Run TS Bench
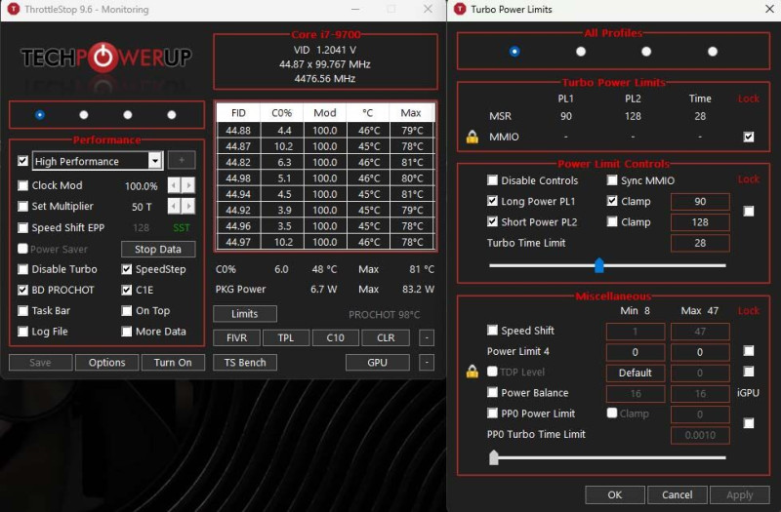Viewport: 781px width, 512px height. point(245,362)
